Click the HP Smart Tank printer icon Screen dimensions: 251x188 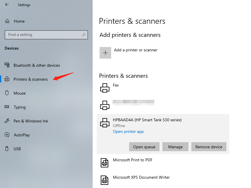(105, 122)
